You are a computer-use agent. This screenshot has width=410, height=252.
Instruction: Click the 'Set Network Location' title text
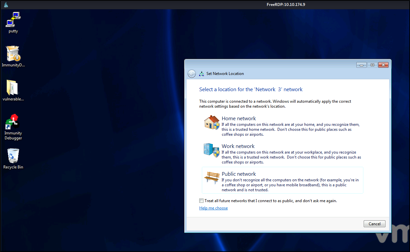(225, 74)
